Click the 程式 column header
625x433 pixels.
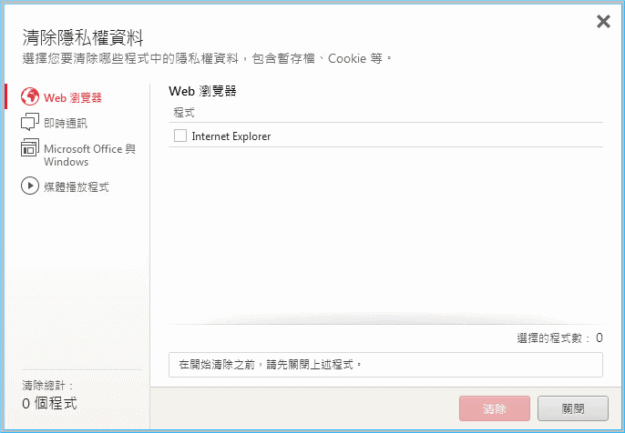(183, 113)
